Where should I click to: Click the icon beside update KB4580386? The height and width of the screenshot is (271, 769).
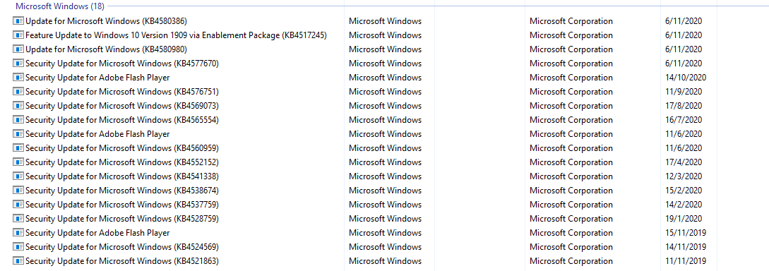pyautogui.click(x=18, y=21)
